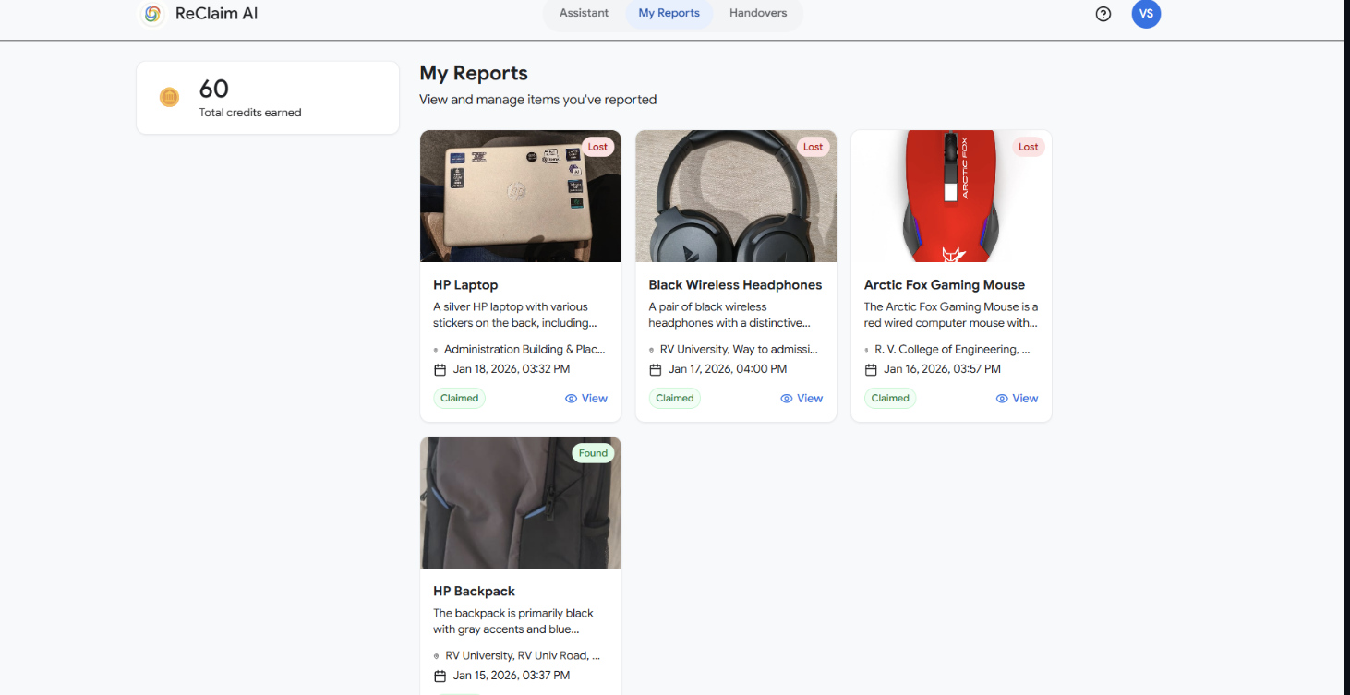Open the black headphones photo thumbnail
The image size is (1350, 695).
click(x=736, y=196)
